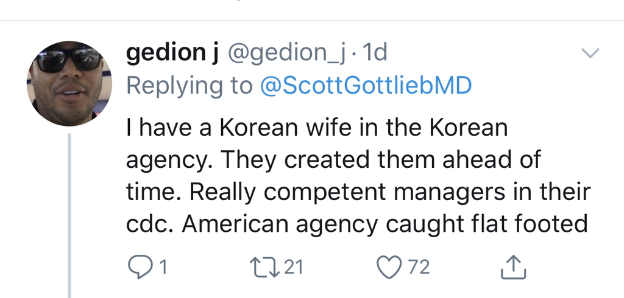Tap the share arrow icon
624x298 pixels.
coord(513,266)
